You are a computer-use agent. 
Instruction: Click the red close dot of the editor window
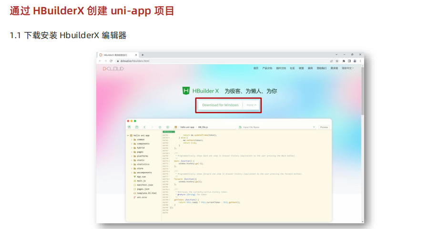pos(128,121)
